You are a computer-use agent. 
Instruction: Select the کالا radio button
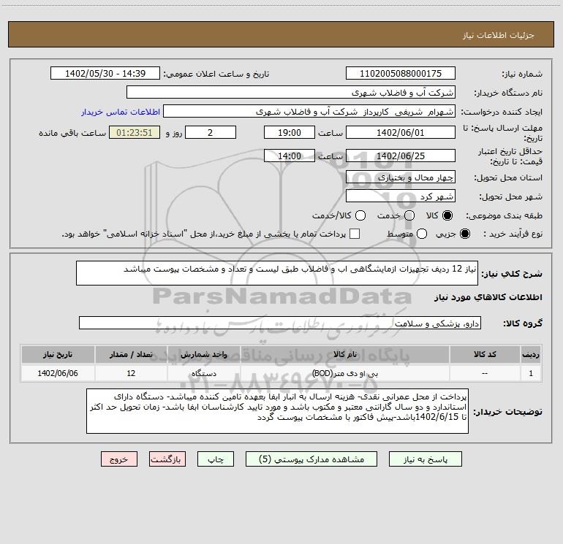(447, 215)
